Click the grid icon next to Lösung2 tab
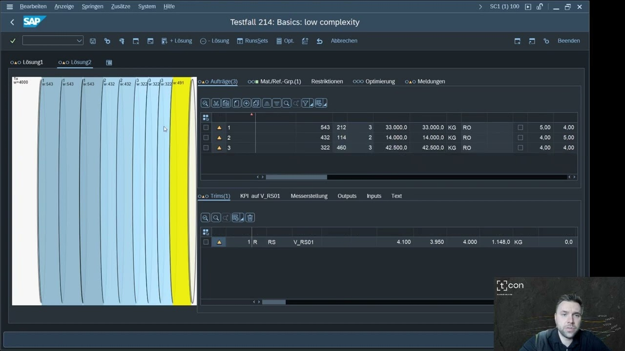Viewport: 625px width, 351px height. pos(109,62)
